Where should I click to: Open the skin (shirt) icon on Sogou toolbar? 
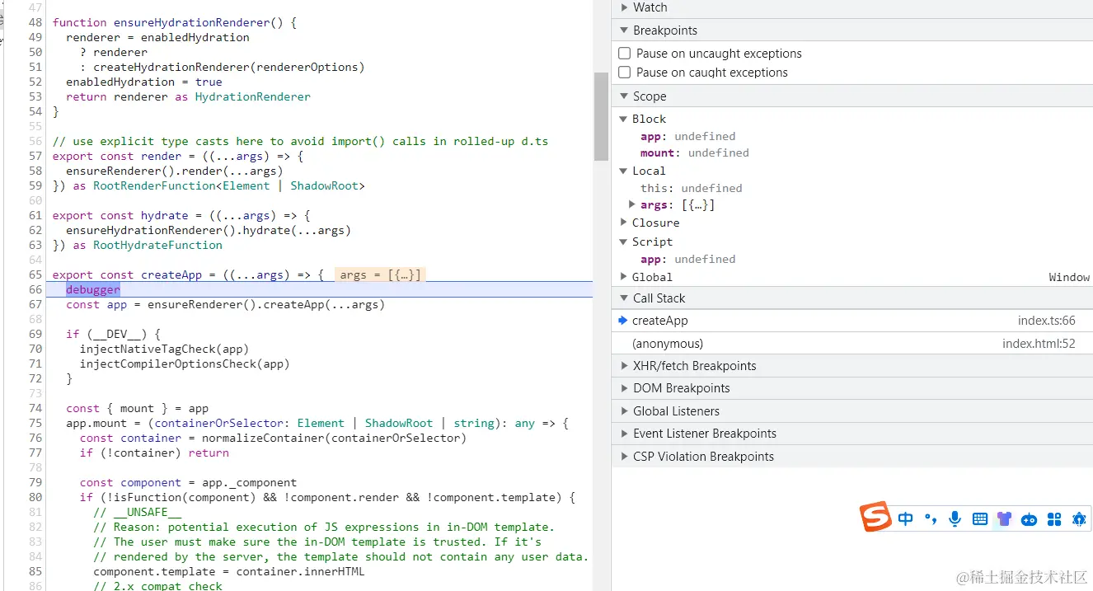point(1004,518)
